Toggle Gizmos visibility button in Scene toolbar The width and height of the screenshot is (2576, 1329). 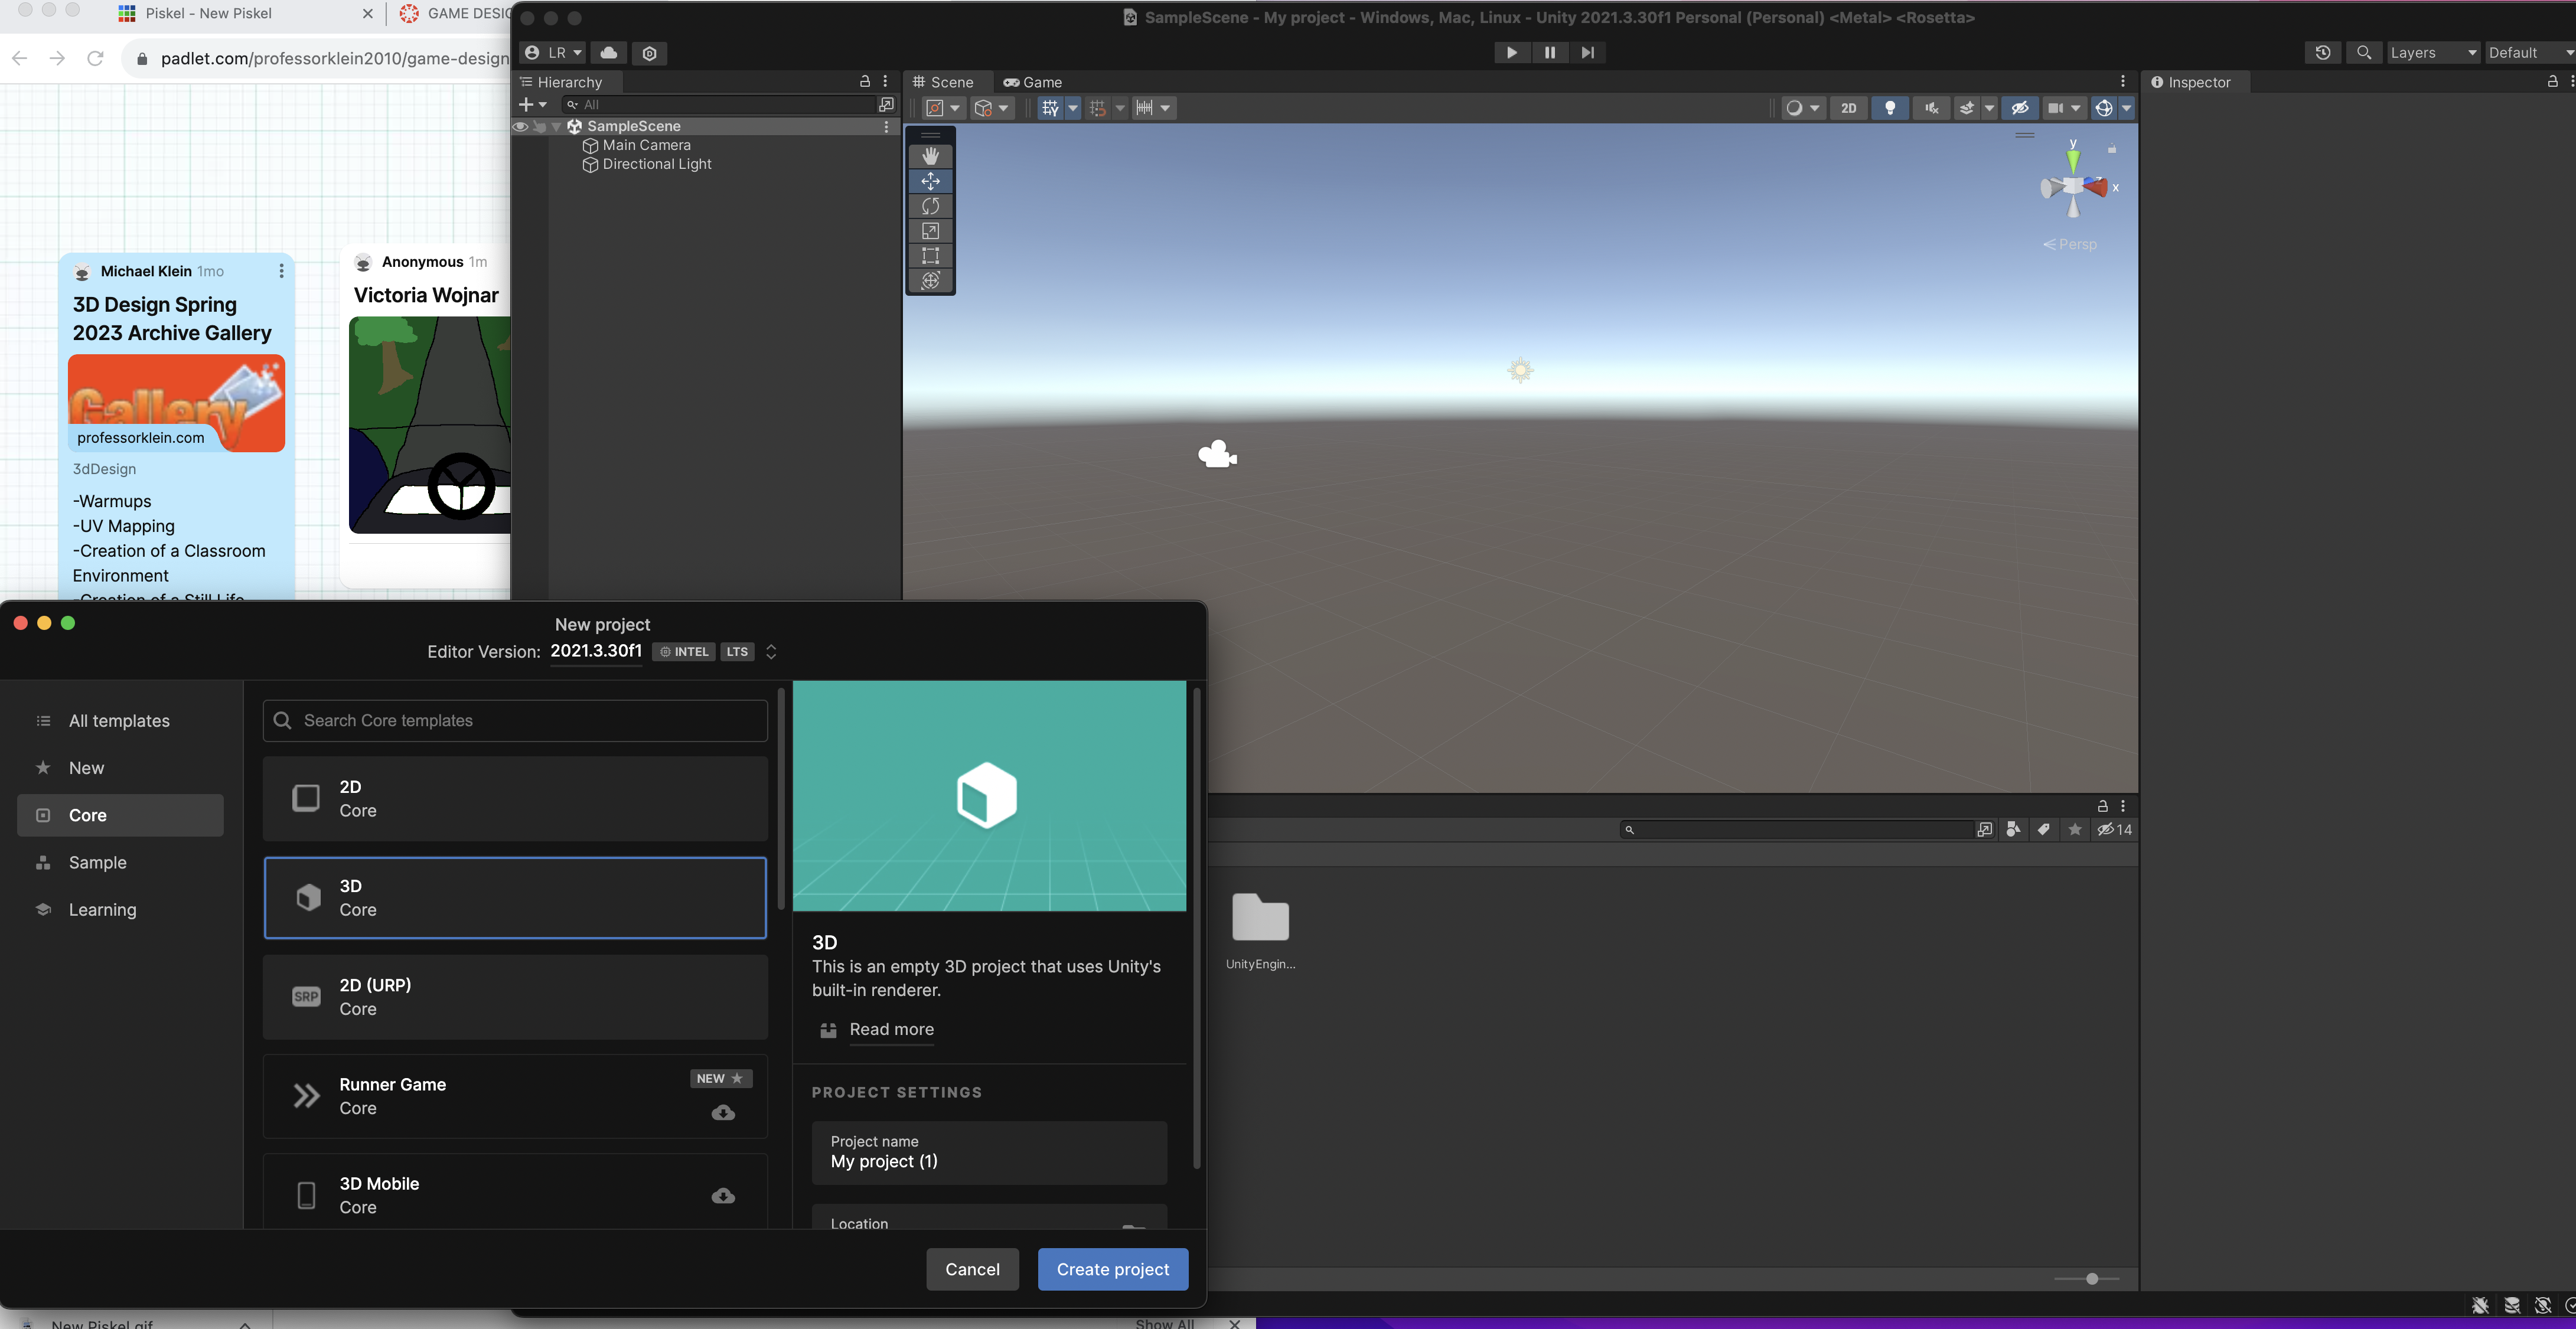2104,108
